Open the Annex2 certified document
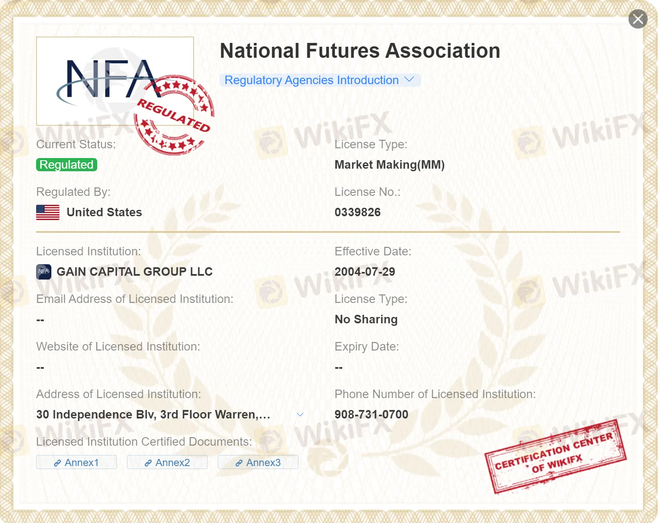The image size is (661, 523). 167,462
